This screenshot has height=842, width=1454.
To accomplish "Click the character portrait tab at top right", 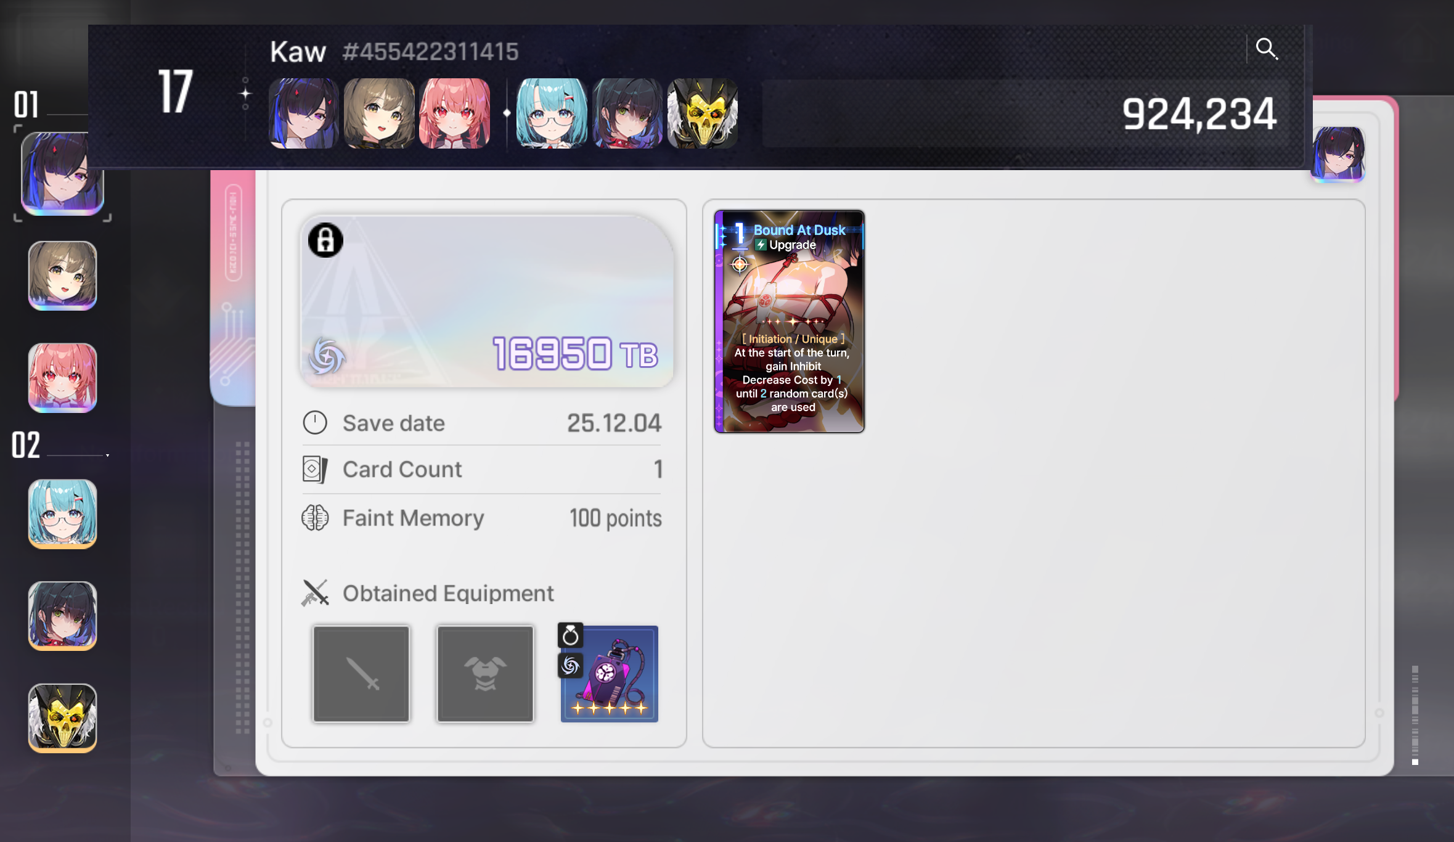I will pos(1338,154).
